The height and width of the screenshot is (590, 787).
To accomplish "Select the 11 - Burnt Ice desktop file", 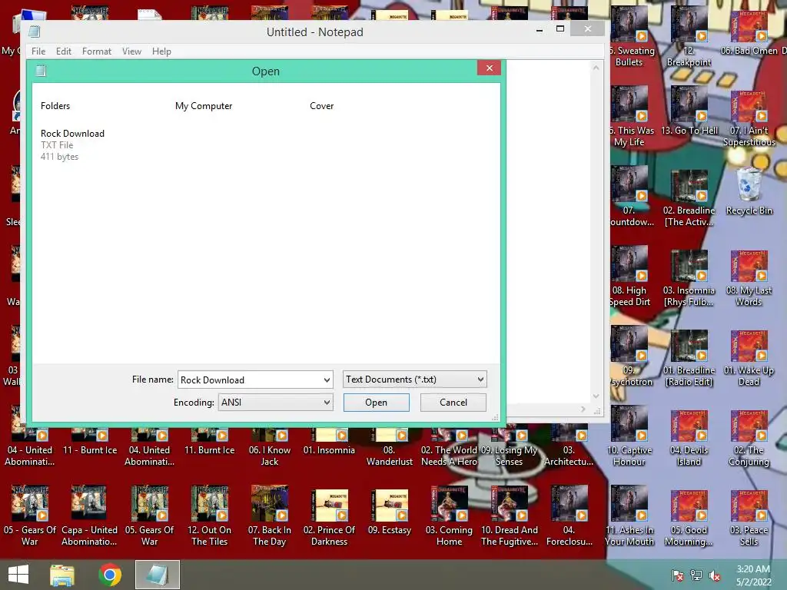I will coord(90,442).
